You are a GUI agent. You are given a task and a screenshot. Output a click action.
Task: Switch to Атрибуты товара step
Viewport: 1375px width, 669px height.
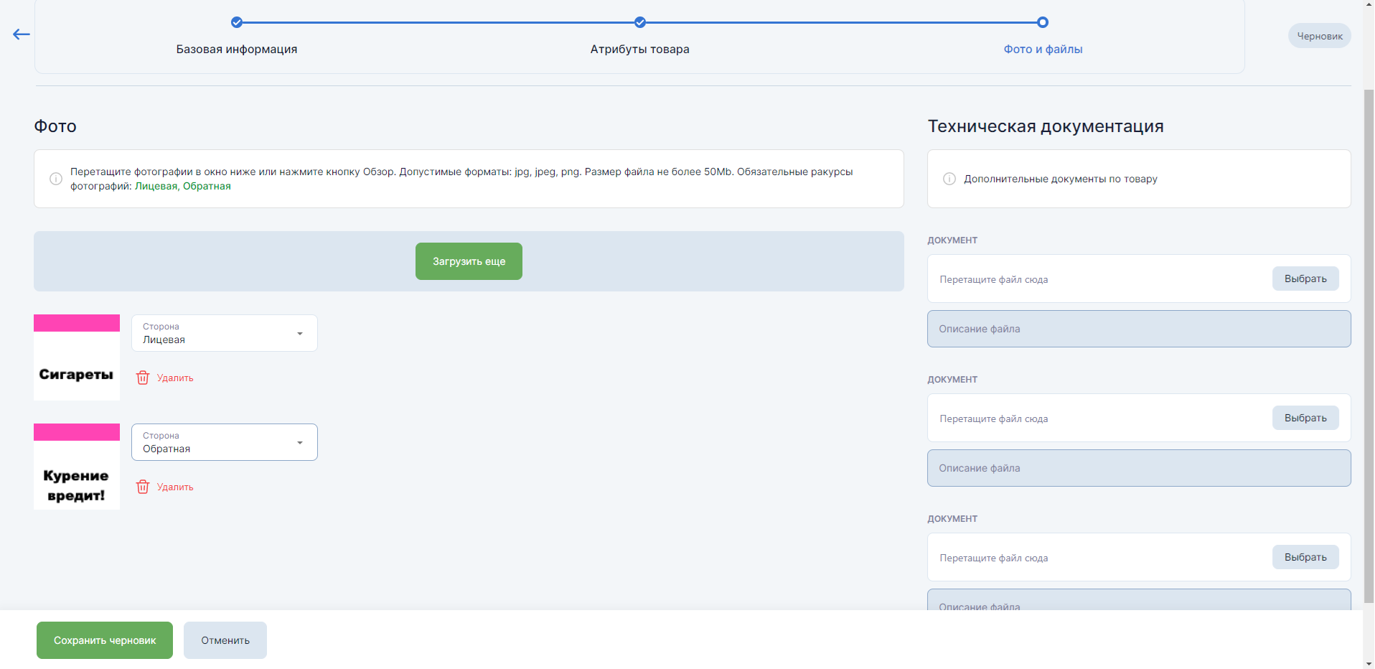[640, 49]
